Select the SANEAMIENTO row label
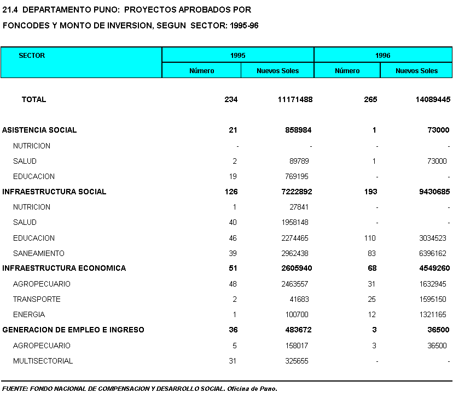This screenshot has height=393, width=453. click(38, 253)
